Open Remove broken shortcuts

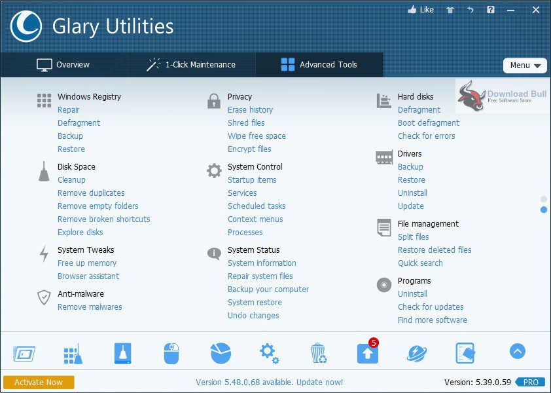click(103, 219)
